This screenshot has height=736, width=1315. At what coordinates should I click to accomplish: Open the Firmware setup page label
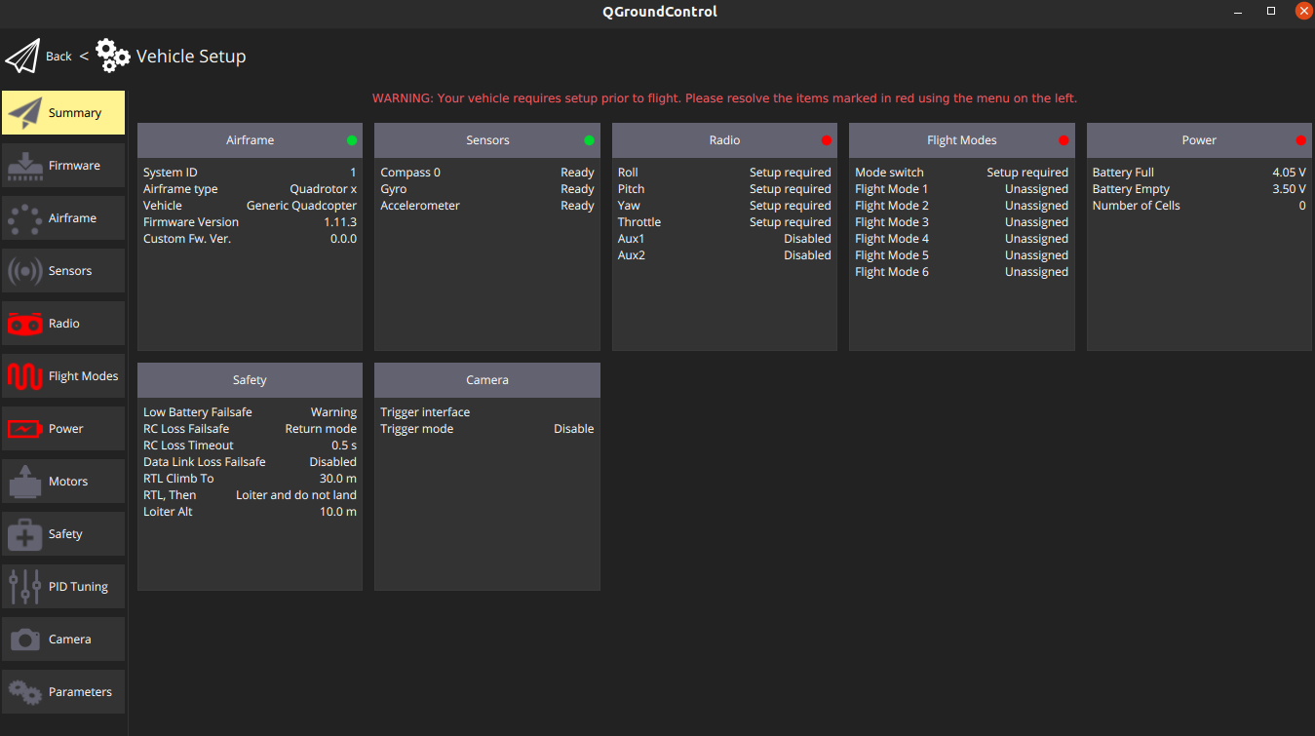(x=74, y=166)
